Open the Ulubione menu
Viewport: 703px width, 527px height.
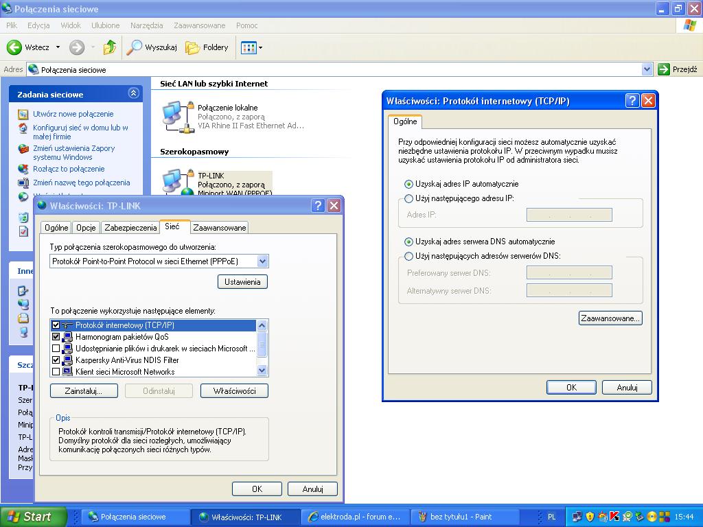[x=105, y=25]
